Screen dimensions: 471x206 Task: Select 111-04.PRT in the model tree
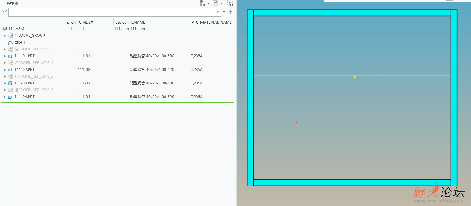click(x=24, y=97)
